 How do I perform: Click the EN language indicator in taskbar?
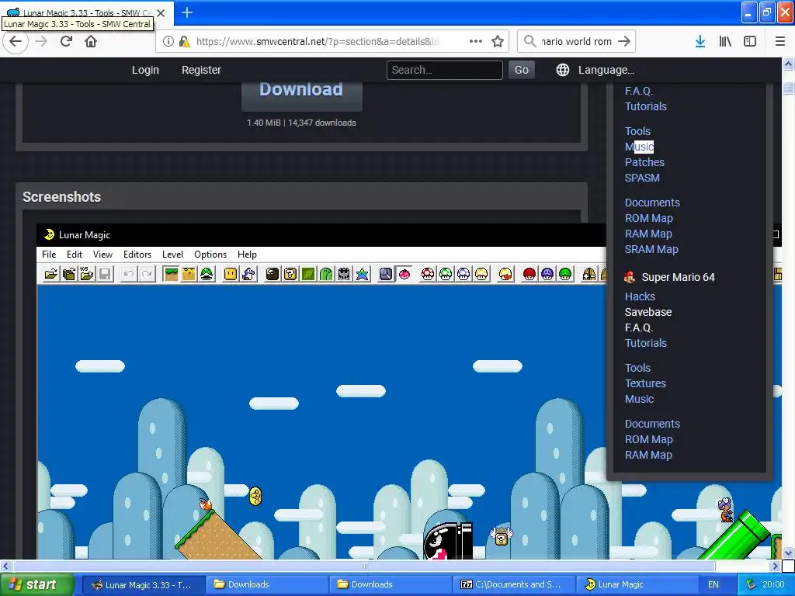point(713,584)
